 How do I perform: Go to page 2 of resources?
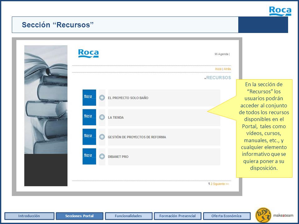(211, 184)
